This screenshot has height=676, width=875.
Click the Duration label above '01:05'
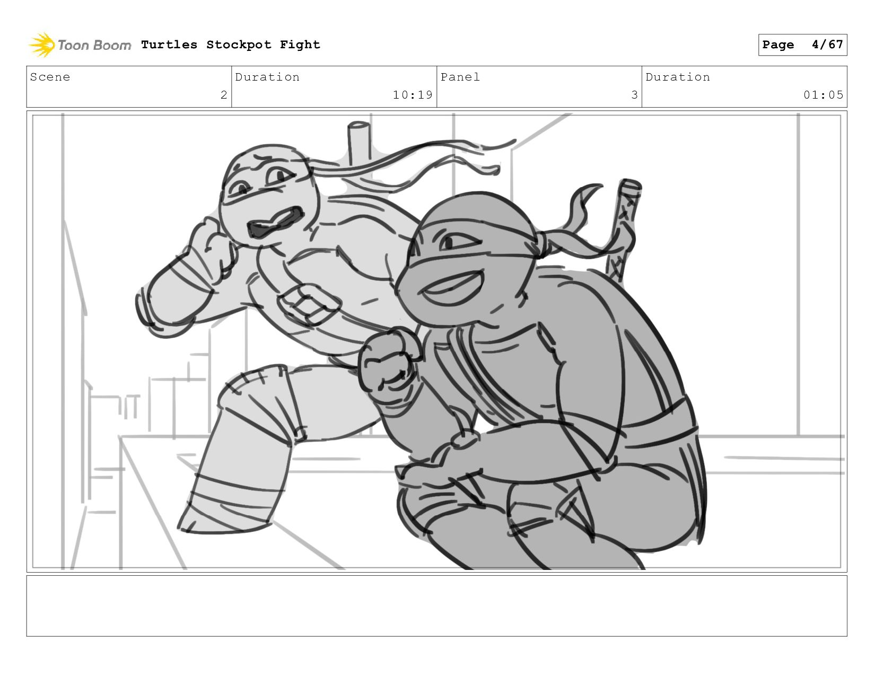678,77
